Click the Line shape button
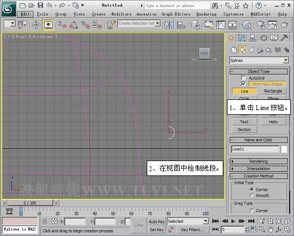This screenshot has height=236, width=294. tap(245, 91)
